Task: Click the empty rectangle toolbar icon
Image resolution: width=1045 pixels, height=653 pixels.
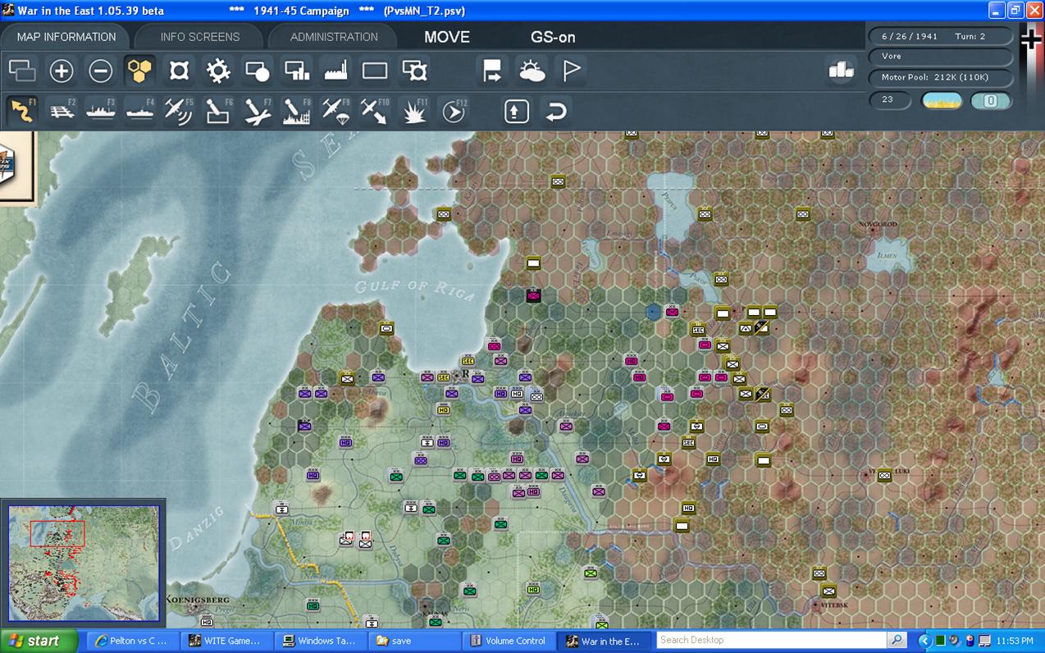Action: tap(375, 71)
